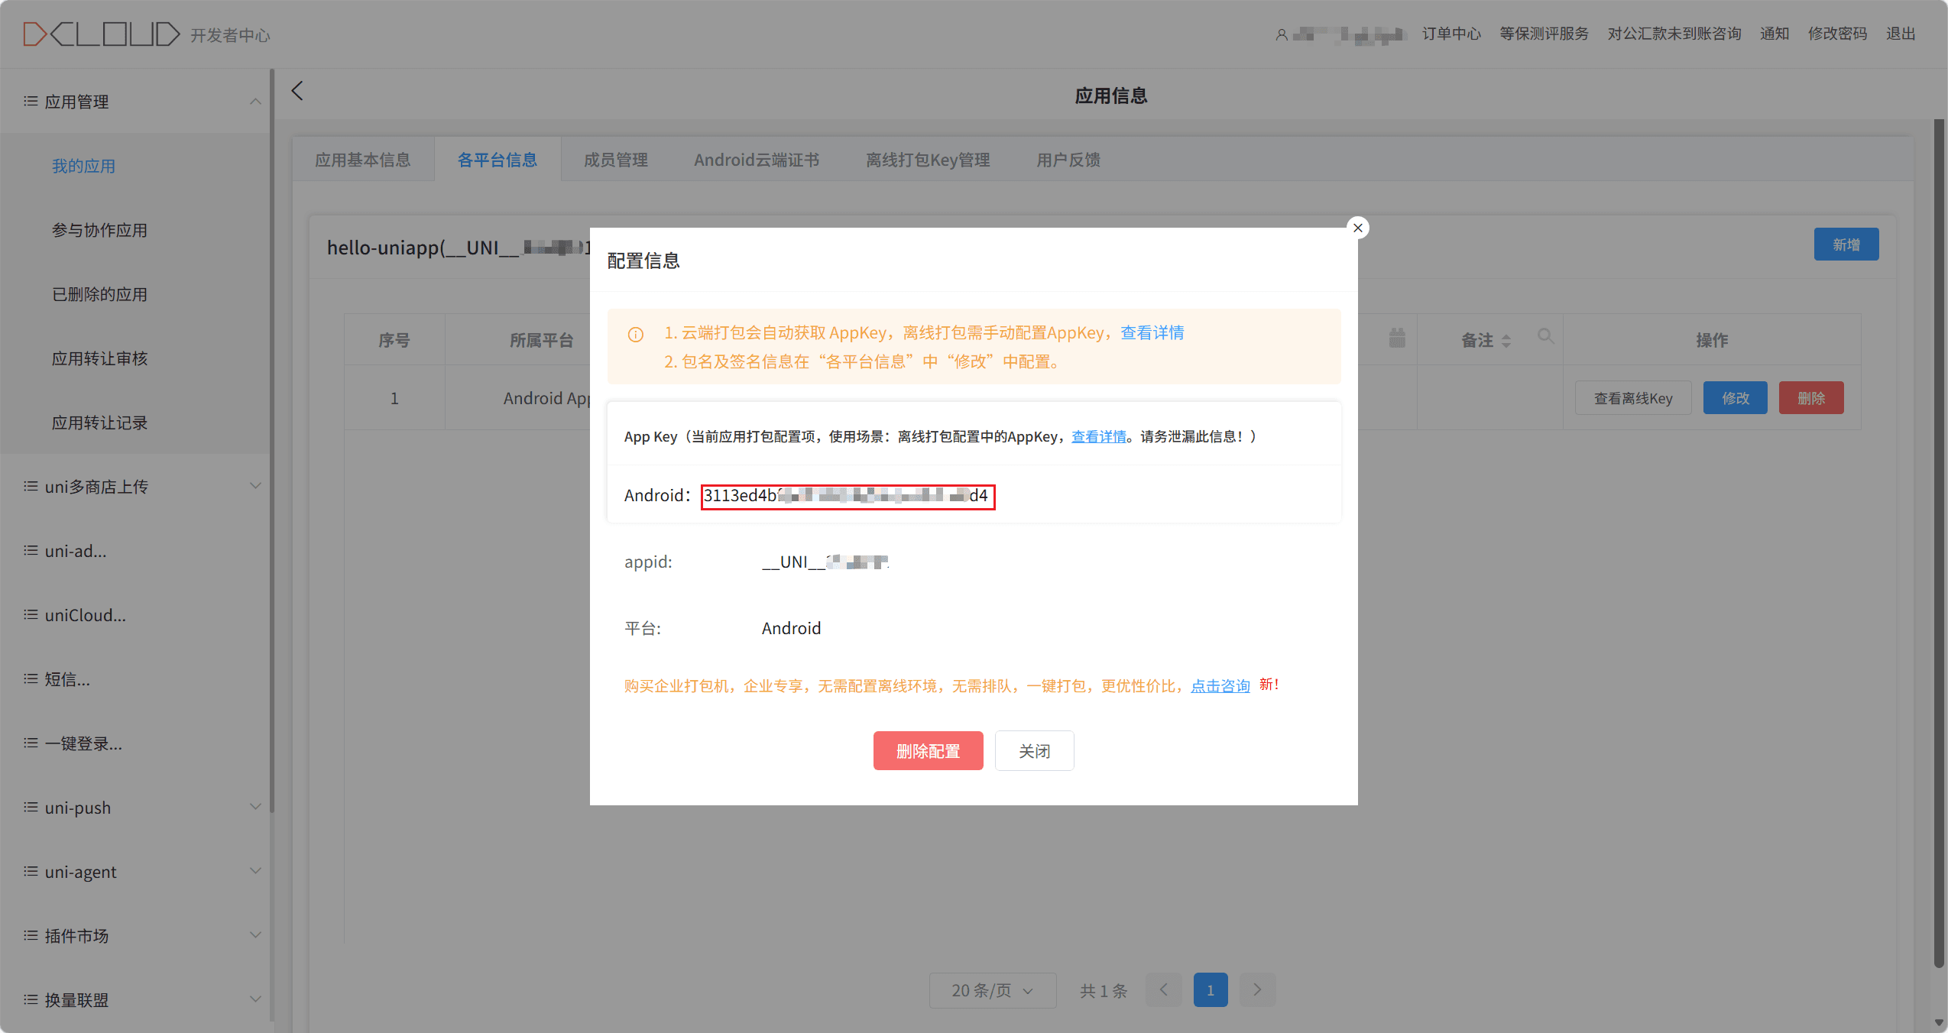Image resolution: width=1948 pixels, height=1033 pixels.
Task: Click the 关闭 button in dialog
Action: [1034, 751]
